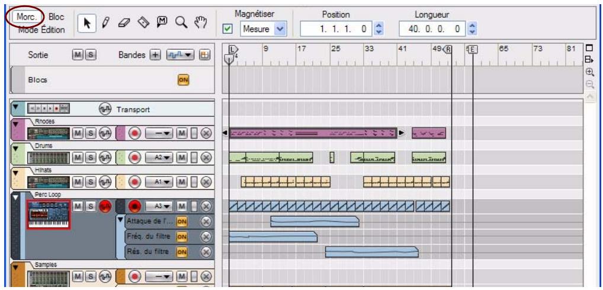603x290 pixels.
Task: Delete the Hihats note lane with its X
Action: [x=207, y=181]
